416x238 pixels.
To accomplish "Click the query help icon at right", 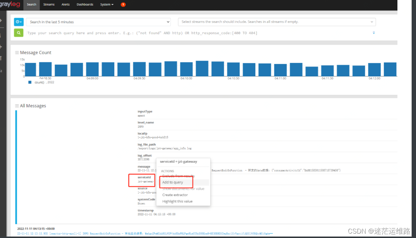I will click(x=374, y=33).
